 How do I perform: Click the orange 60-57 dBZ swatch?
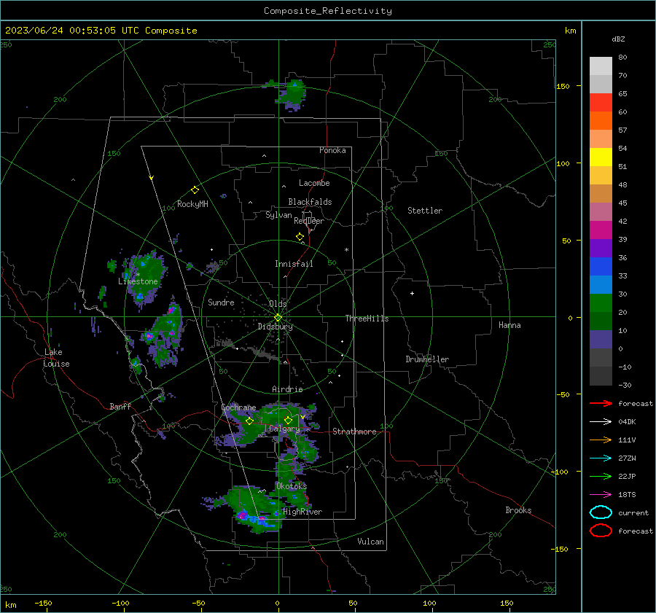[x=601, y=121]
